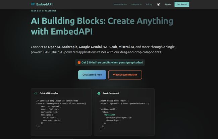
Task: Click the robot icon beside React Component
Action: [99, 93]
